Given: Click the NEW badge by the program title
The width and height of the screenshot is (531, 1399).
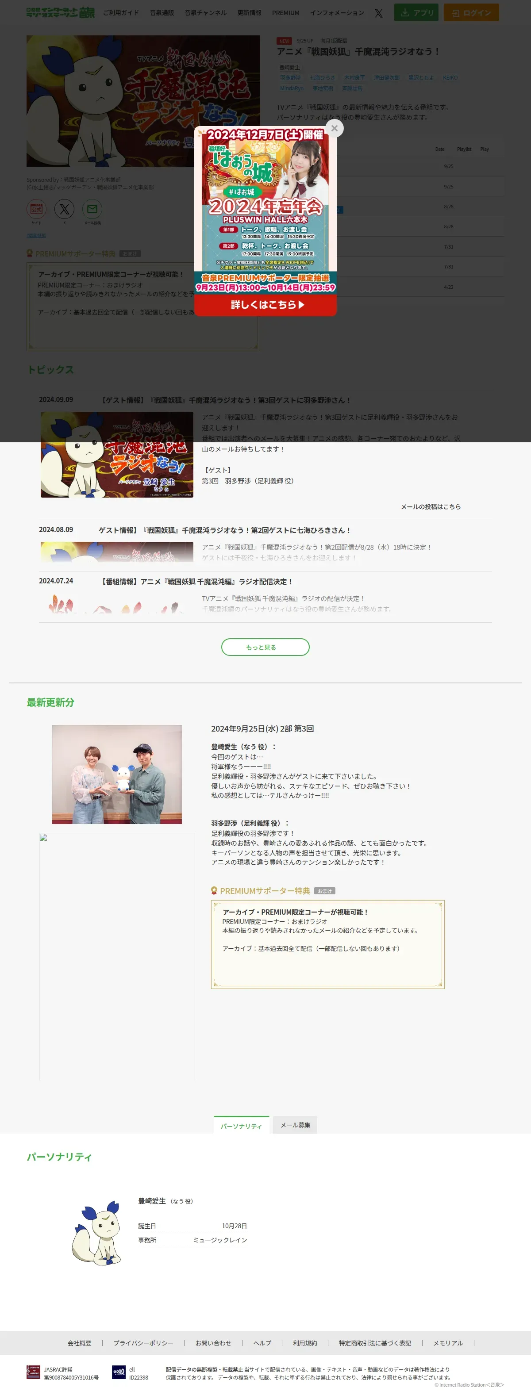Looking at the screenshot, I should (x=284, y=41).
